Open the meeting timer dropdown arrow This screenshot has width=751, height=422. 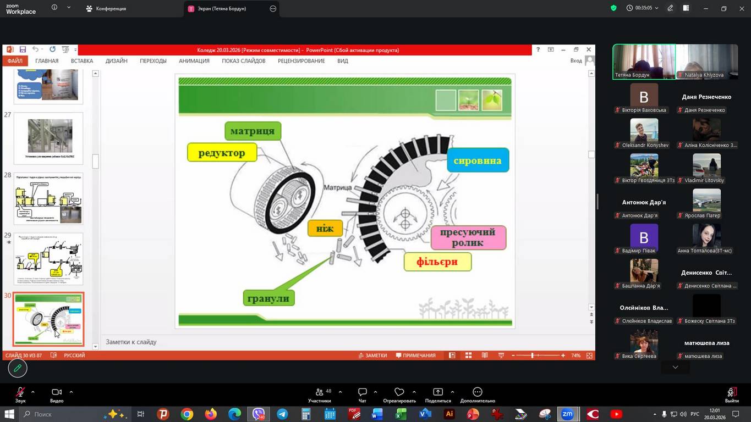pyautogui.click(x=656, y=8)
